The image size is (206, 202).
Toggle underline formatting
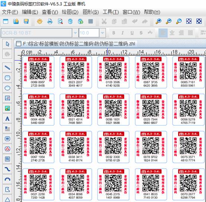click(x=132, y=33)
